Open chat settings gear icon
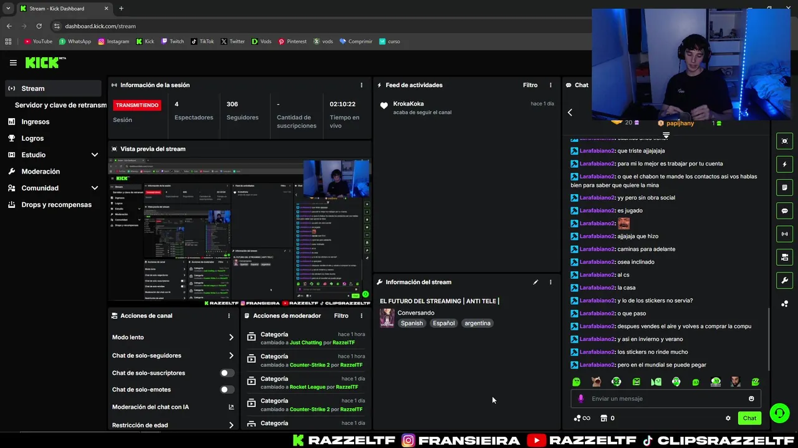 728,418
